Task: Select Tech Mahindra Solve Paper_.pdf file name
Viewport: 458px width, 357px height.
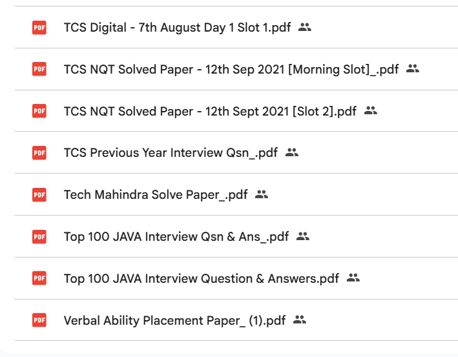Action: [x=156, y=194]
